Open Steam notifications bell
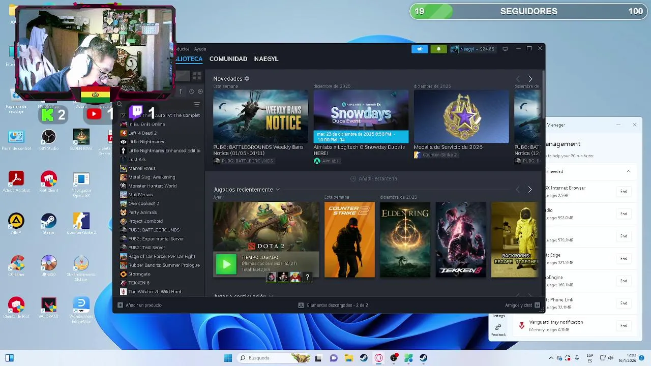 tap(438, 49)
